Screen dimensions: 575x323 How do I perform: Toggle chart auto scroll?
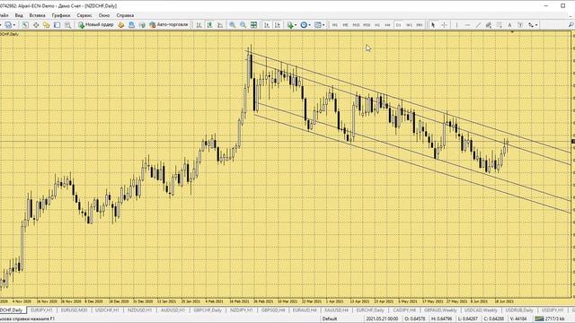point(267,25)
